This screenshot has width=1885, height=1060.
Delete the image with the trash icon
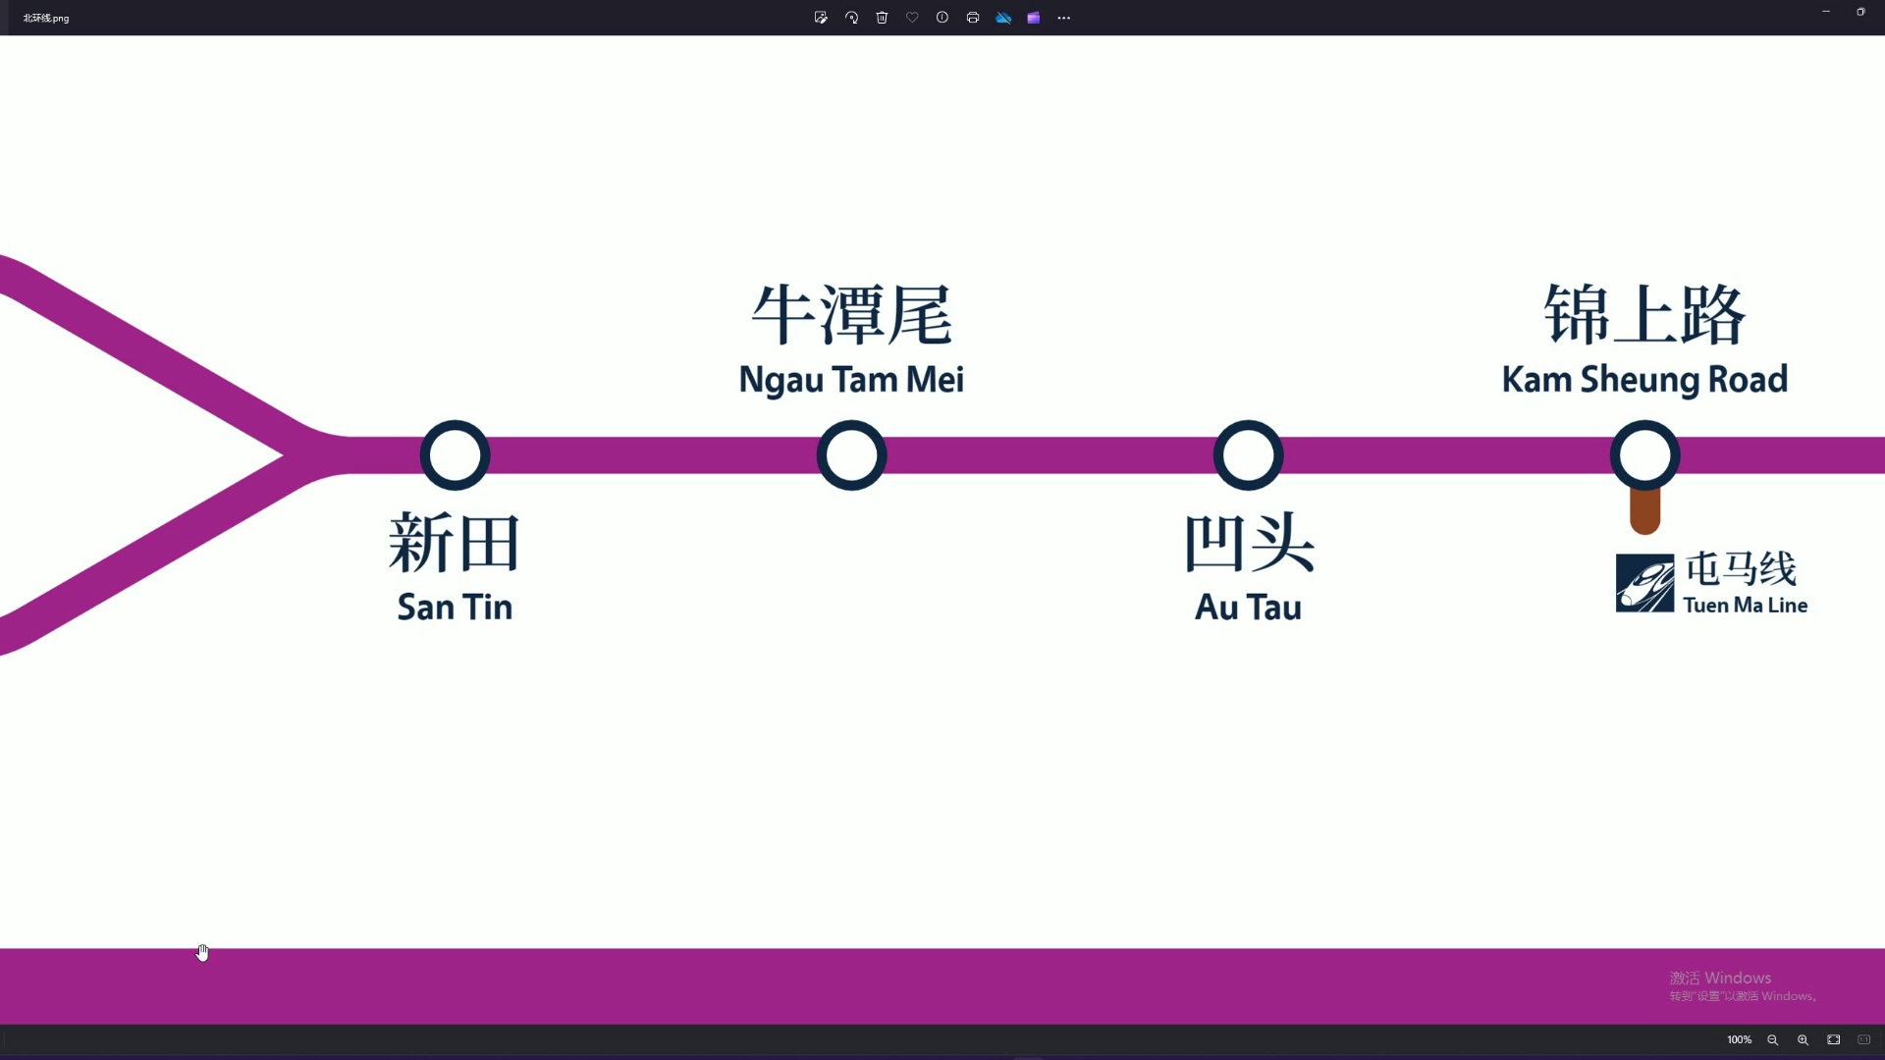pyautogui.click(x=882, y=18)
